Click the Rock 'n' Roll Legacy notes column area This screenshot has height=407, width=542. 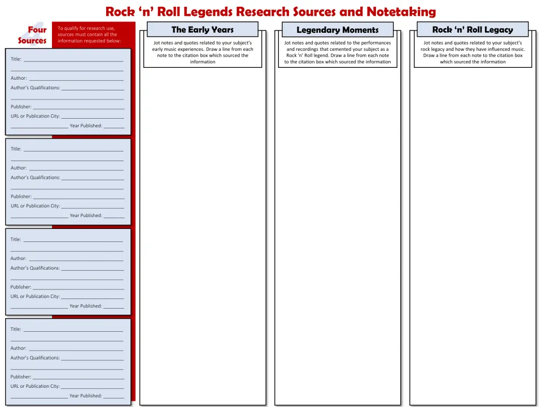(473, 235)
